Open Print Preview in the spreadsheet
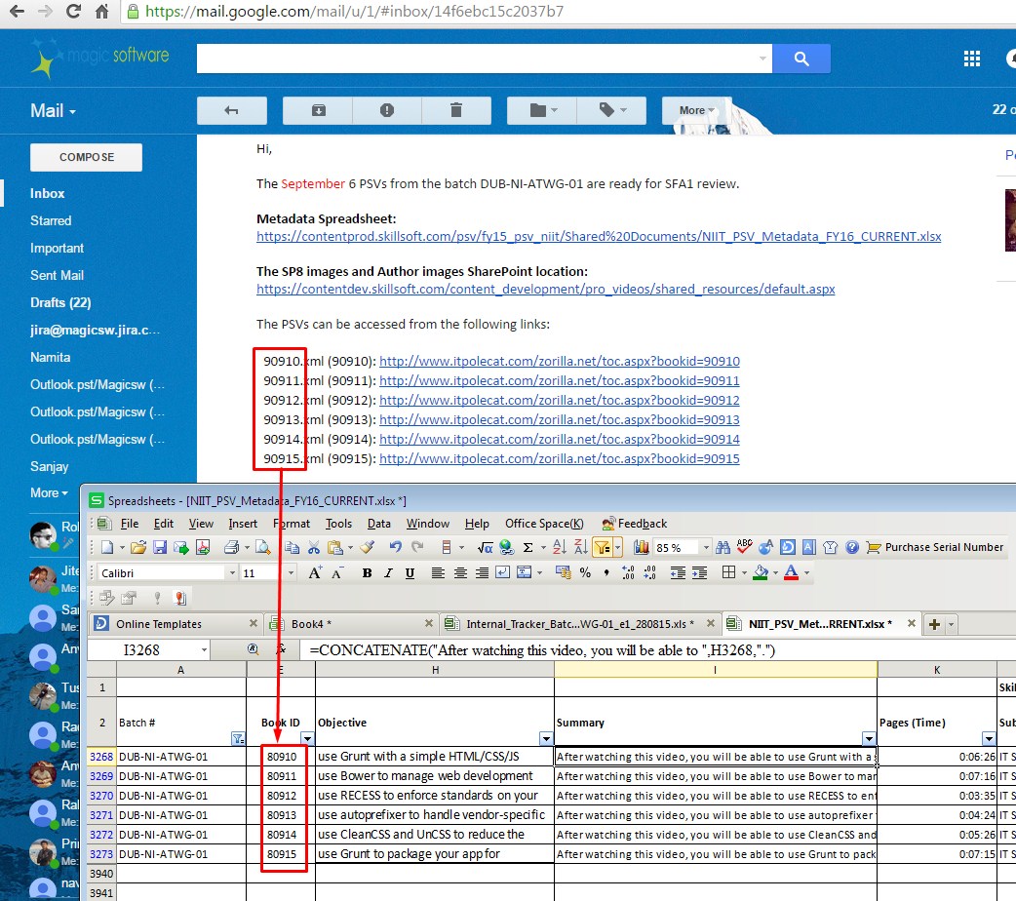 [262, 548]
